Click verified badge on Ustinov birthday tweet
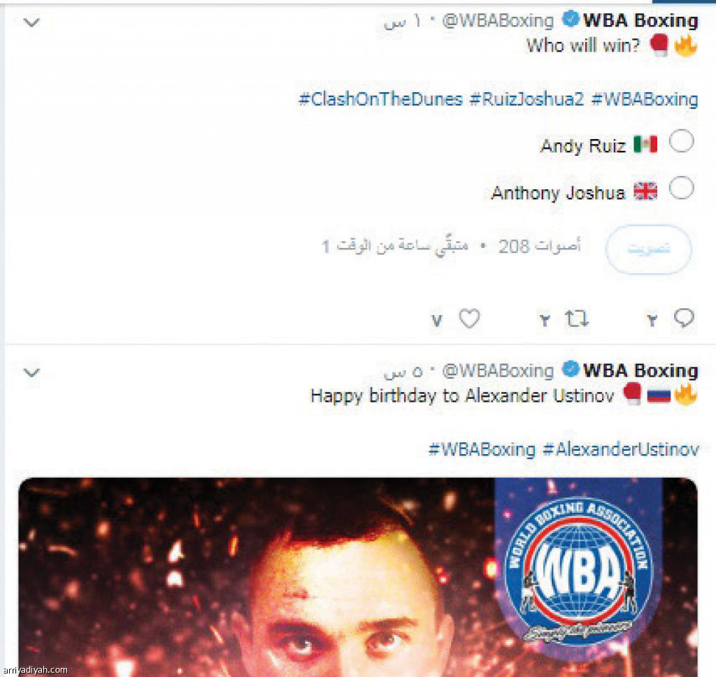 [x=571, y=369]
